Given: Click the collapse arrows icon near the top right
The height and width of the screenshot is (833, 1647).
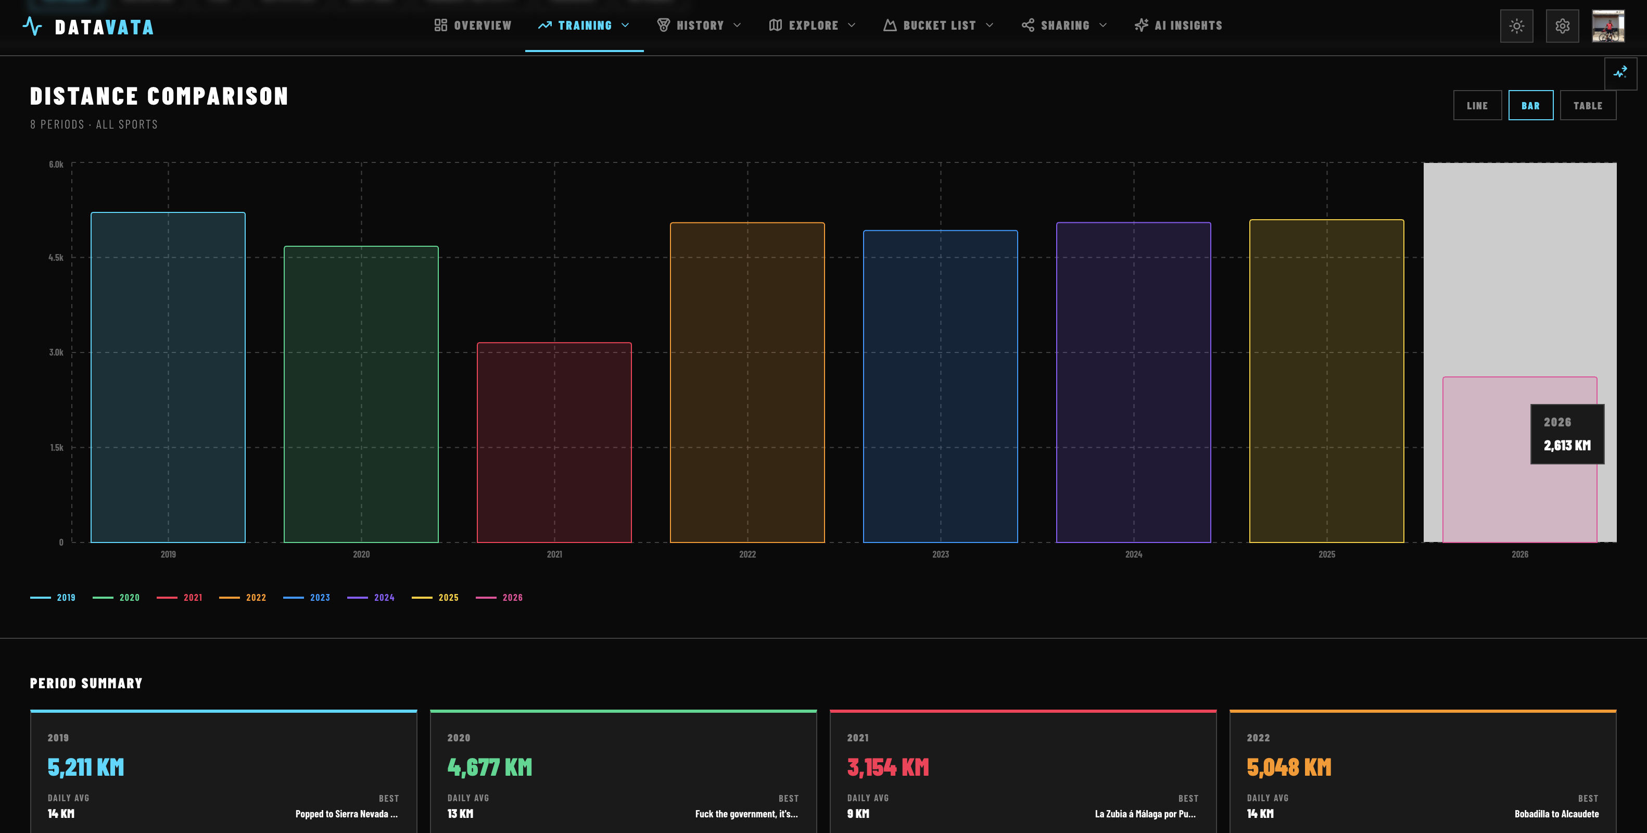Looking at the screenshot, I should 1620,73.
